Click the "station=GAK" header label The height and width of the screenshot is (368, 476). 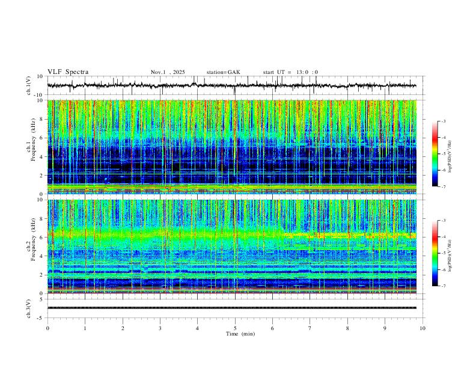coord(223,72)
